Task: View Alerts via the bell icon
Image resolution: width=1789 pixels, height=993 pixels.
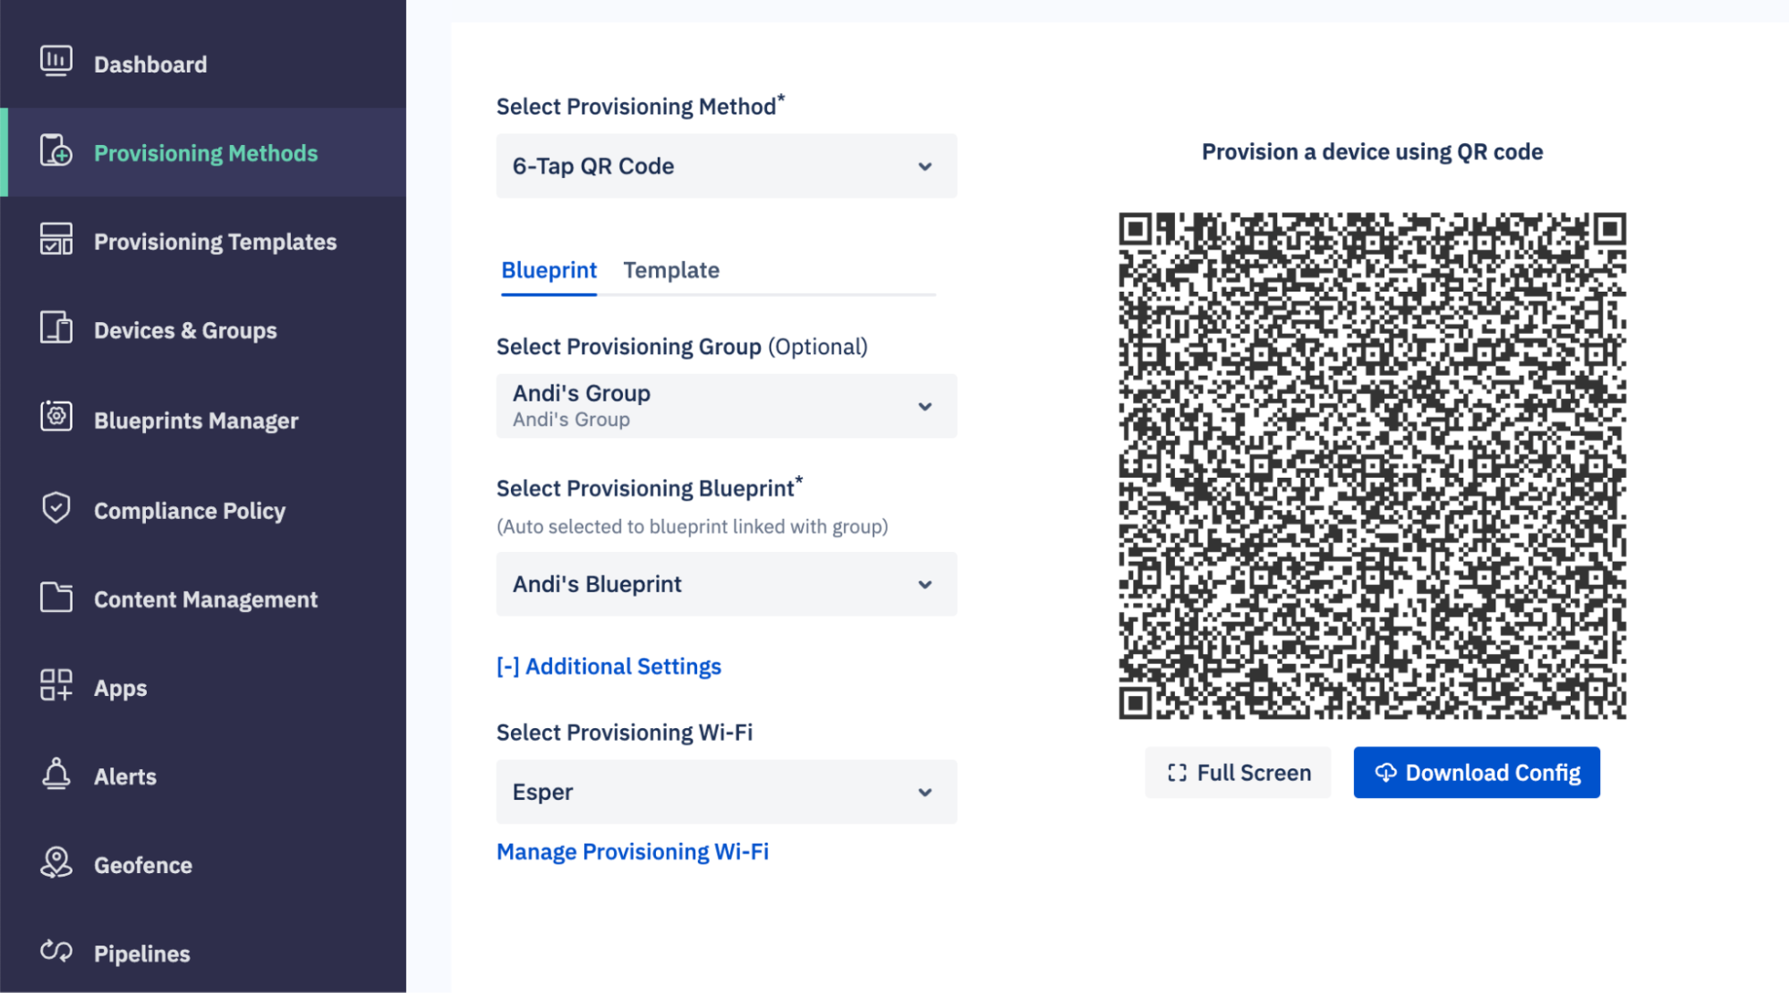Action: [55, 776]
